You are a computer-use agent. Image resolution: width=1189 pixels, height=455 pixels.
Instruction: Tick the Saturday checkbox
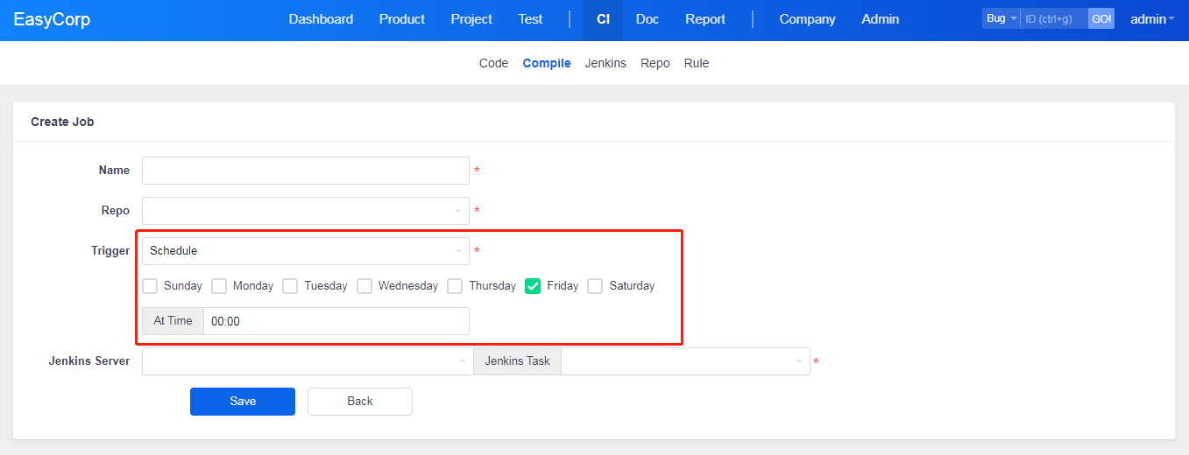[x=595, y=286]
